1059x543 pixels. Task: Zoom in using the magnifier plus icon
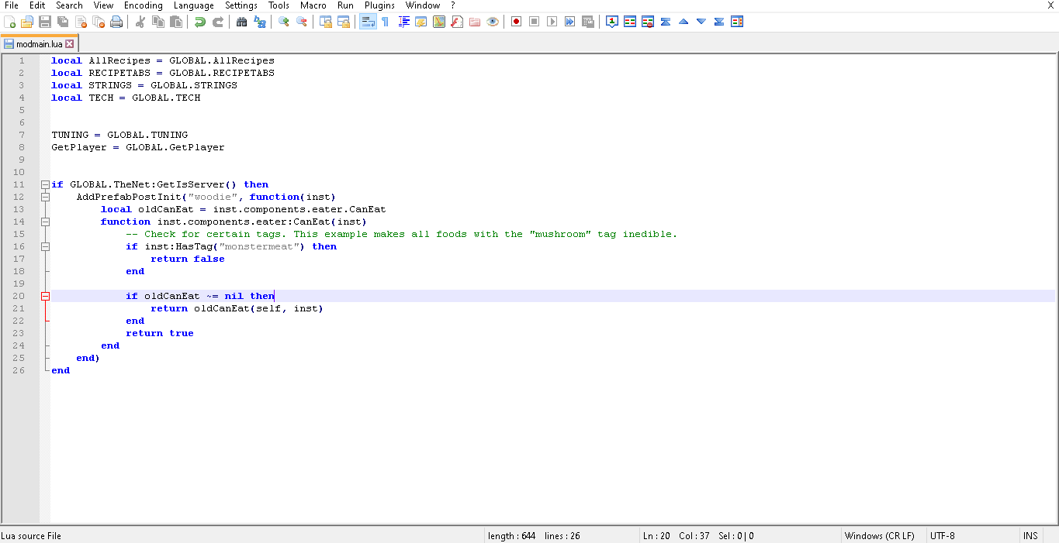(284, 22)
